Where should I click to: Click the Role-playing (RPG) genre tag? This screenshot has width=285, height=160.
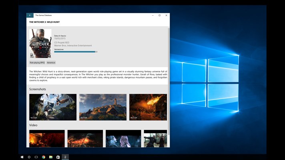pyautogui.click(x=37, y=63)
